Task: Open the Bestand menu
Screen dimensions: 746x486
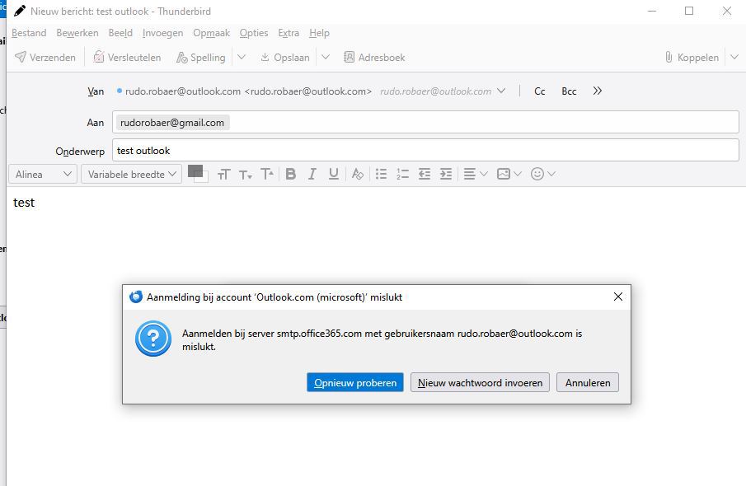Action: tap(29, 33)
